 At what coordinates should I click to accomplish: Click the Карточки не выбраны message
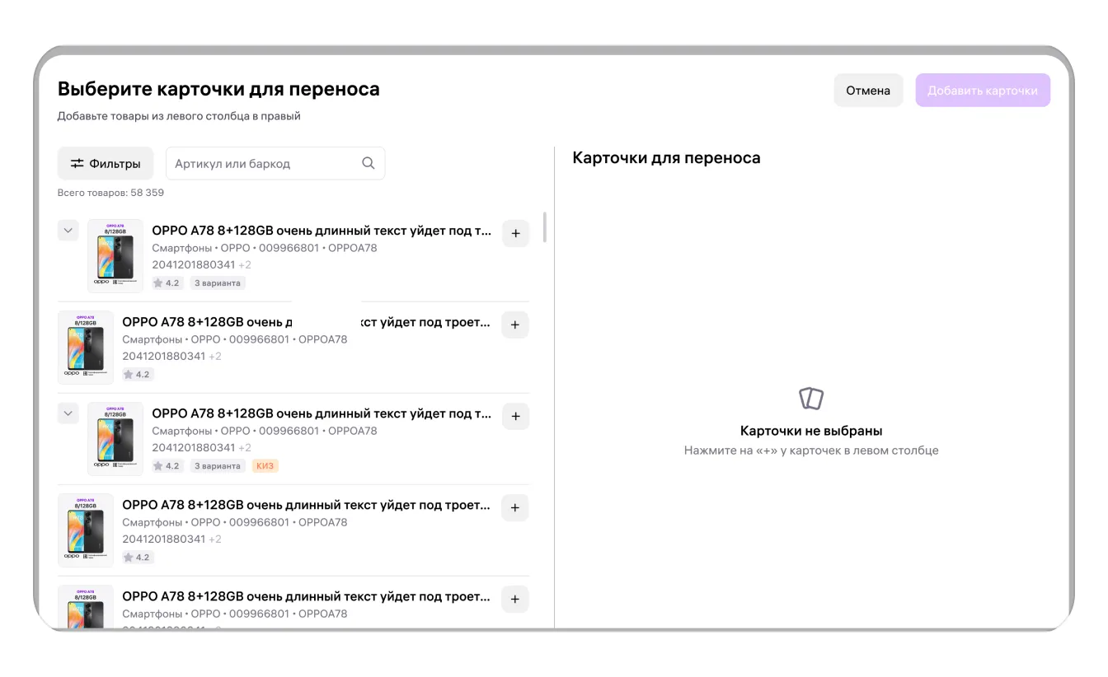point(811,431)
